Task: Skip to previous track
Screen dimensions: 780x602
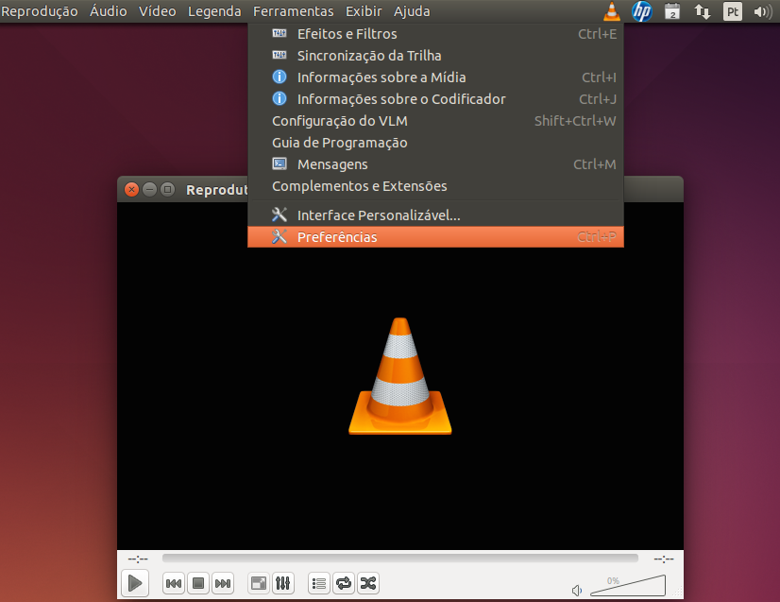Action: [x=173, y=583]
